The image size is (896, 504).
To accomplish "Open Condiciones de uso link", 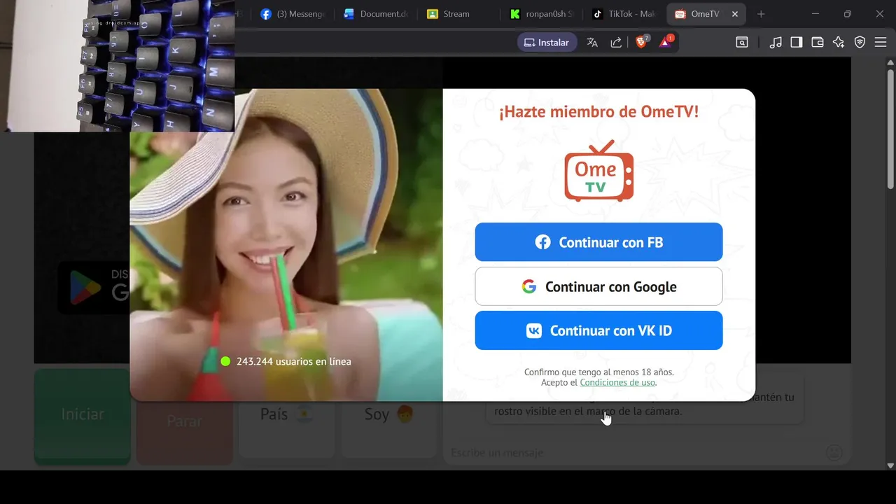I will (617, 383).
